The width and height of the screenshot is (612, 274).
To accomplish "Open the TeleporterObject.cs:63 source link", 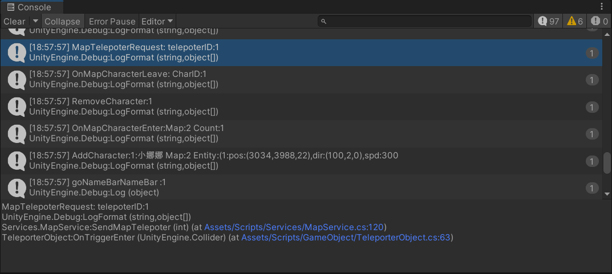I will 347,238.
